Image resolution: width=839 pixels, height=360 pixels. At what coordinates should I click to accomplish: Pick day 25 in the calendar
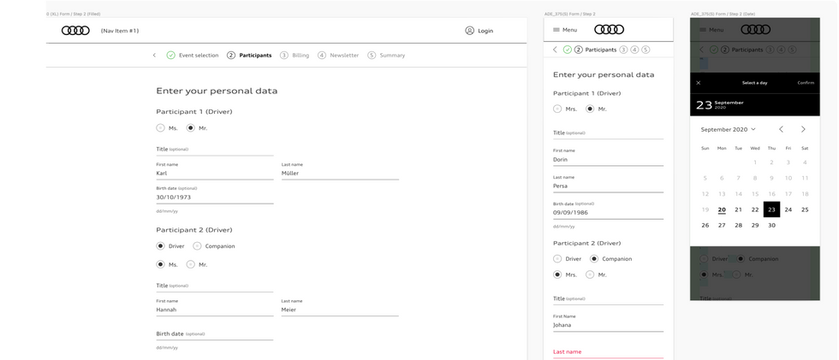[x=805, y=210]
